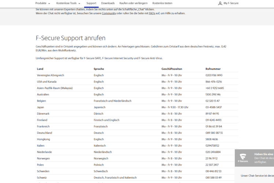Select phone number 23 96 19 12
Image resolution: width=274 pixels, height=183 pixels.
pyautogui.click(x=211, y=158)
